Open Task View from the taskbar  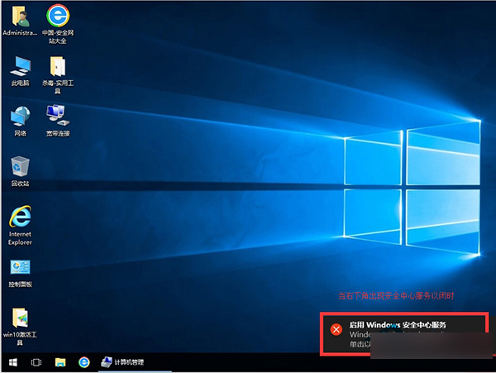tap(36, 362)
